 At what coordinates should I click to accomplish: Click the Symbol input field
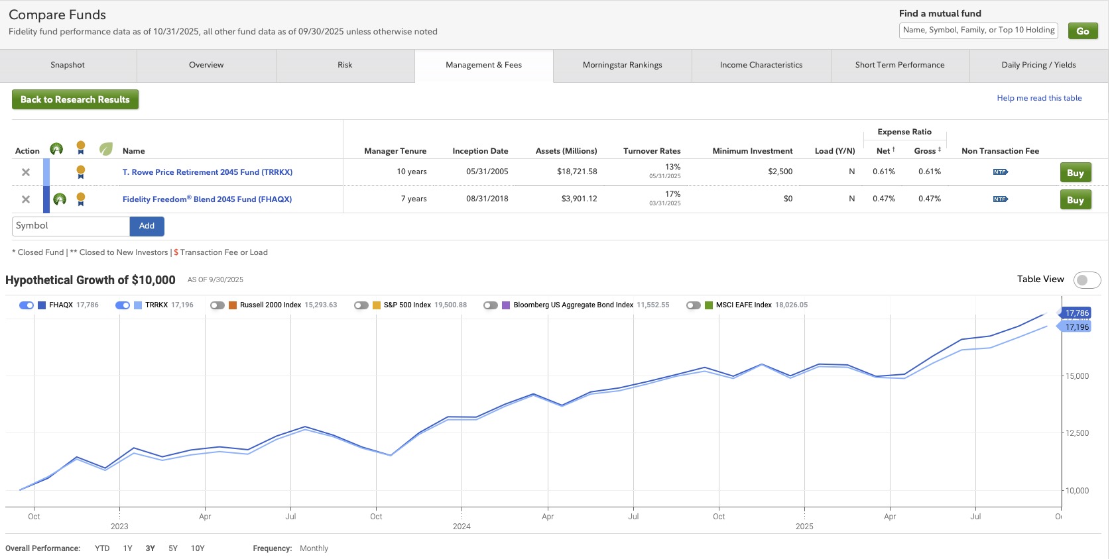click(70, 226)
